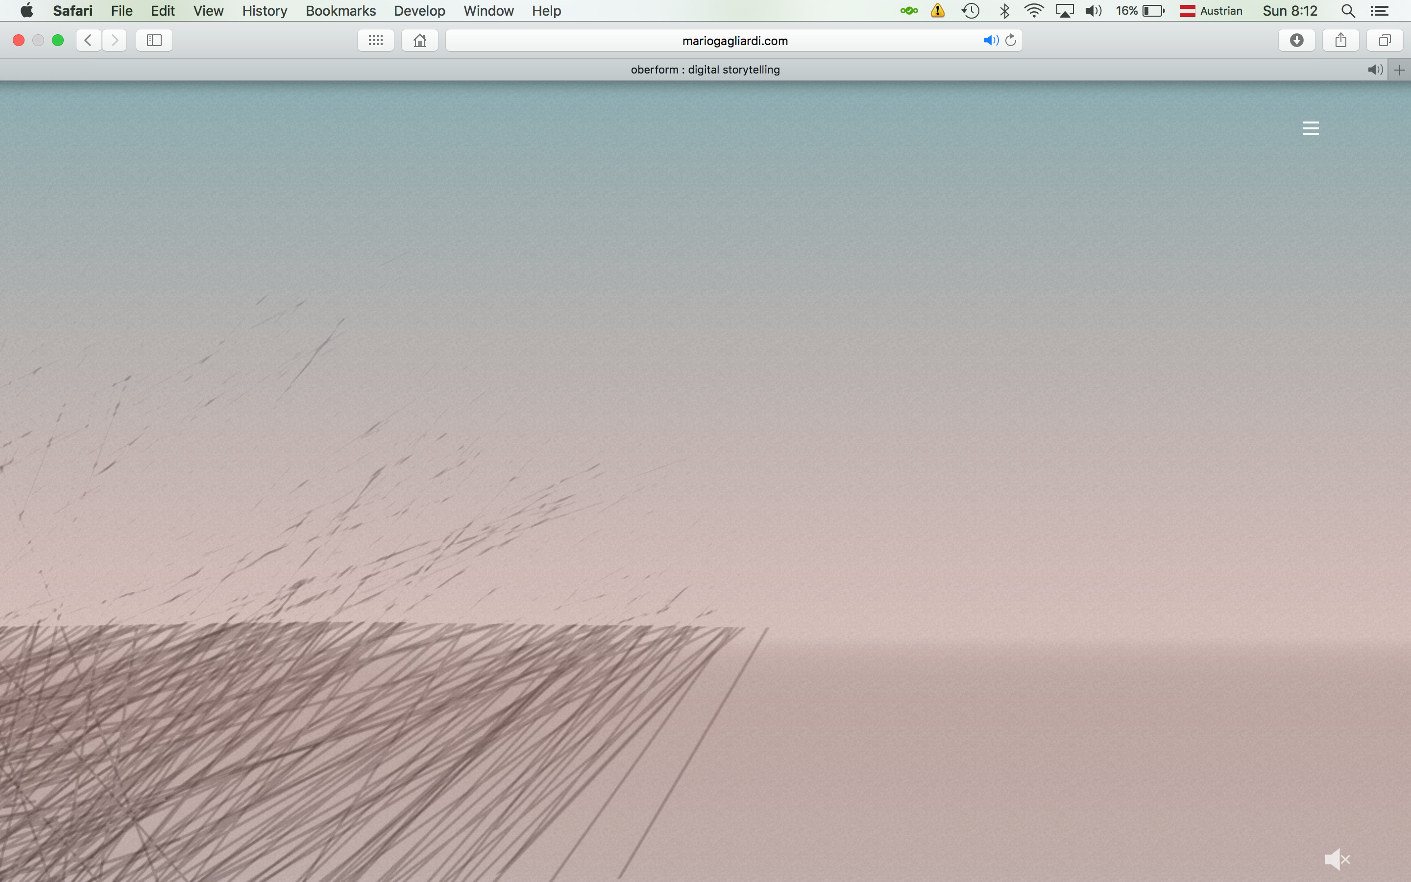The image size is (1411, 882).
Task: Open battery status at 16%
Action: coord(1140,10)
